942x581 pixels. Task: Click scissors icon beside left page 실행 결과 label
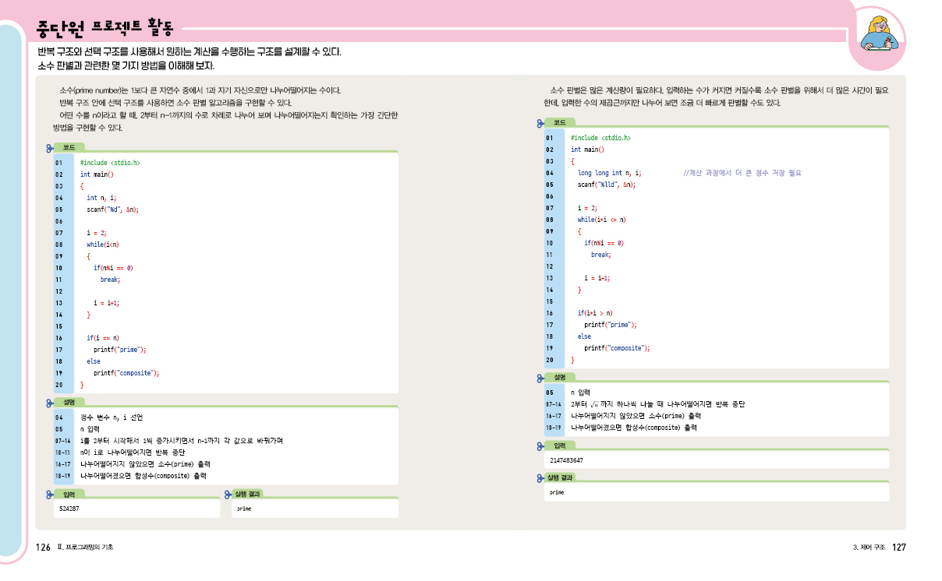click(228, 494)
